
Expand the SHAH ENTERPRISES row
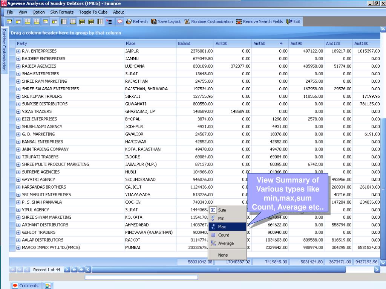click(x=18, y=74)
